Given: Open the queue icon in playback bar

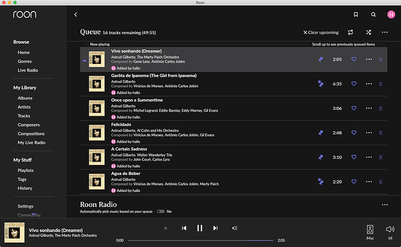Looking at the screenshot, I should [x=235, y=228].
